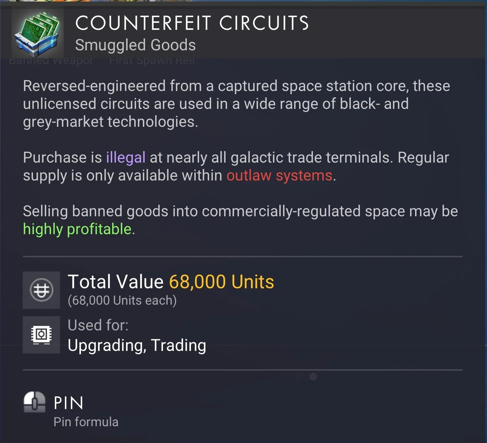This screenshot has height=443, width=487.
Task: Click the 'Used for:' label
Action: (x=98, y=325)
